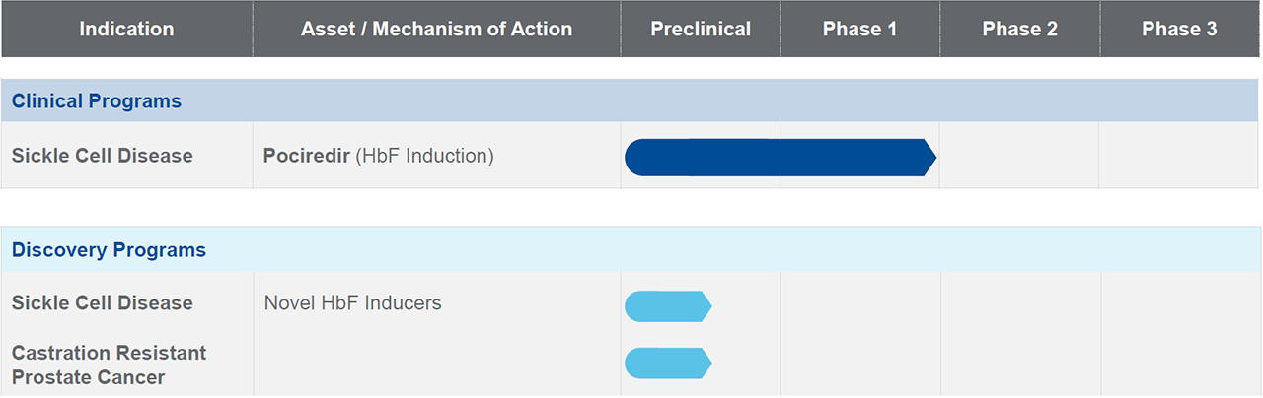Select the Castration Resistant Prostate Cancer indication
1263x398 pixels.
[x=109, y=365]
